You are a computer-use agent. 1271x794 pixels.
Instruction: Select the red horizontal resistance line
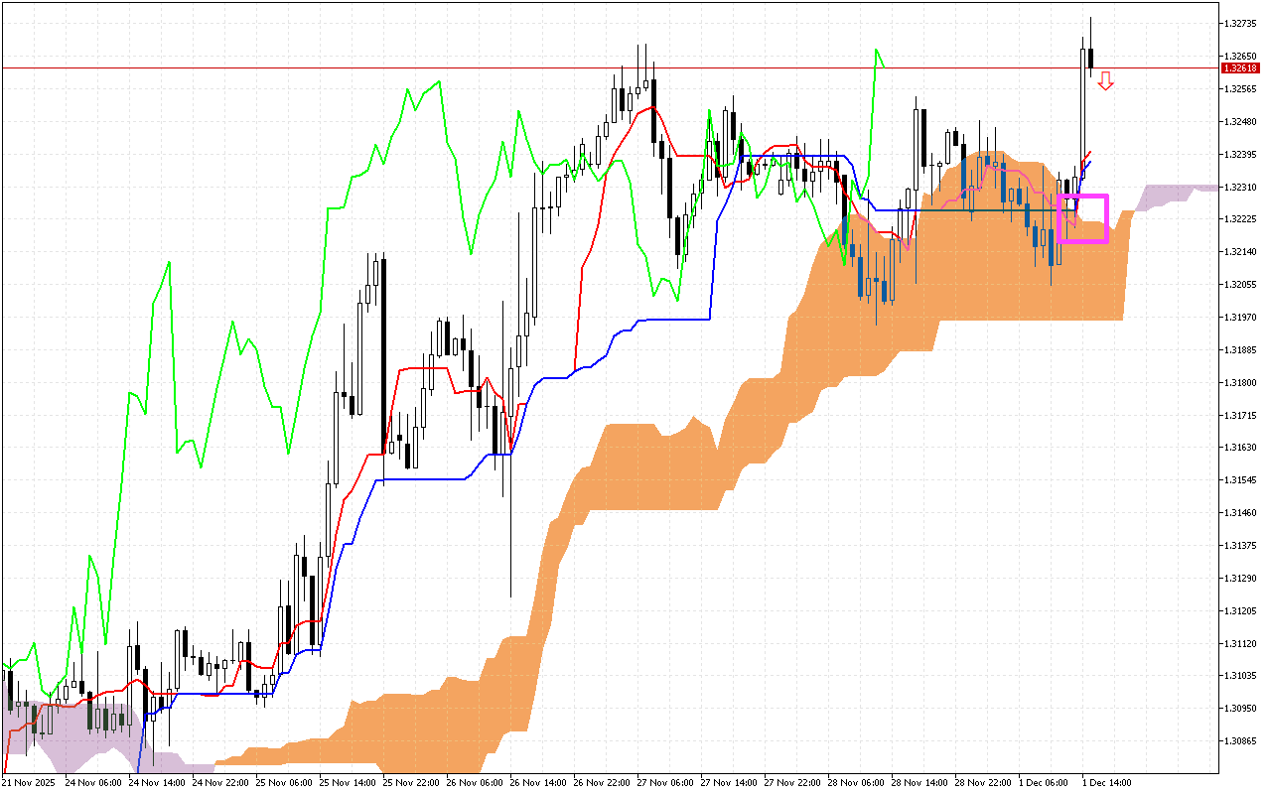click(x=596, y=67)
